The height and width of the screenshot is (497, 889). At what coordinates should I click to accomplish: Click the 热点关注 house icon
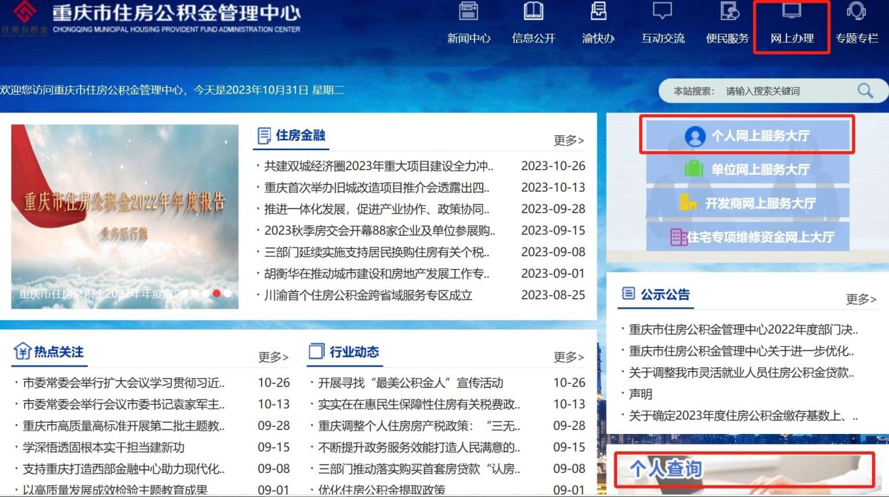[23, 351]
